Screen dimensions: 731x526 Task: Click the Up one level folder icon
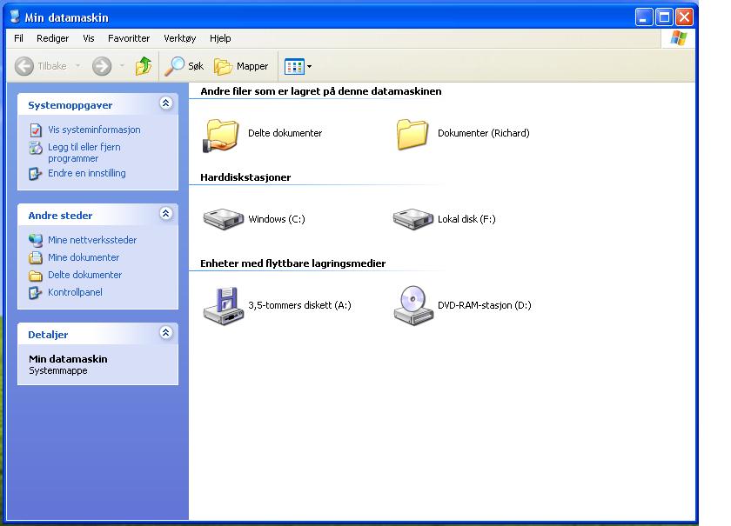(x=144, y=66)
